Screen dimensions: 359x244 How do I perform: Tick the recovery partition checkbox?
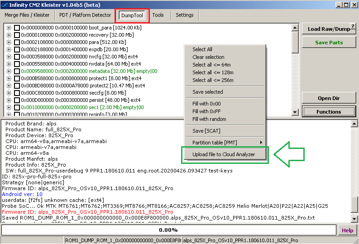(17, 35)
